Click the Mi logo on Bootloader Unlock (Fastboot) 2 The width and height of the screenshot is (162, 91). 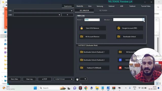(x=82, y=60)
